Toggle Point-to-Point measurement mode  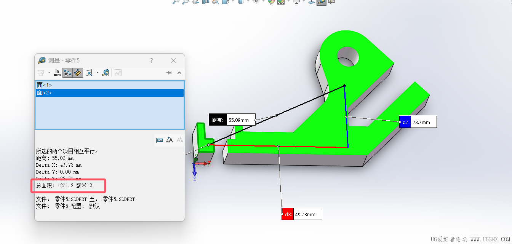pyautogui.click(x=78, y=73)
